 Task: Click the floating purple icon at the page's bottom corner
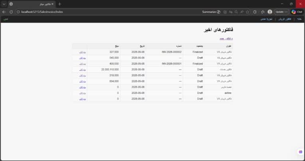click(301, 152)
